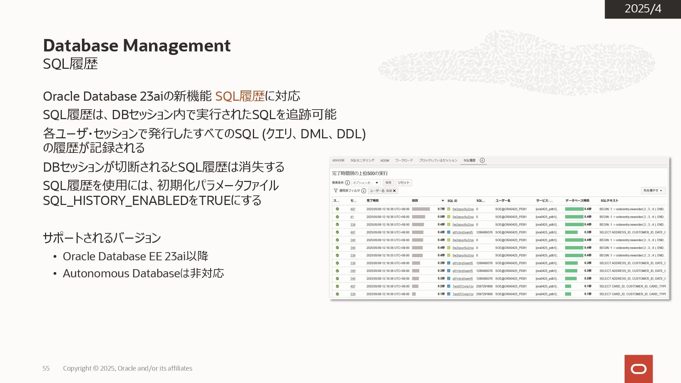This screenshot has height=383, width=681.
Task: Click blue SQL type icon in 0.1秒 duration row
Action: click(x=449, y=294)
